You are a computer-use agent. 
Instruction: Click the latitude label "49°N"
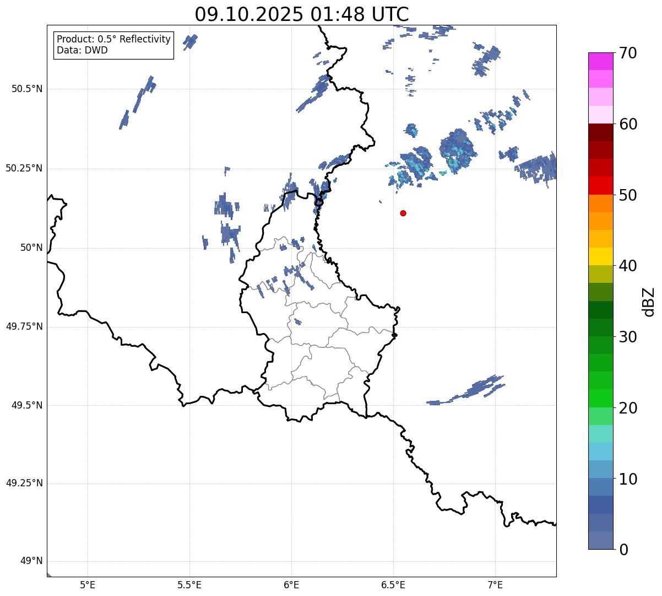coord(31,561)
